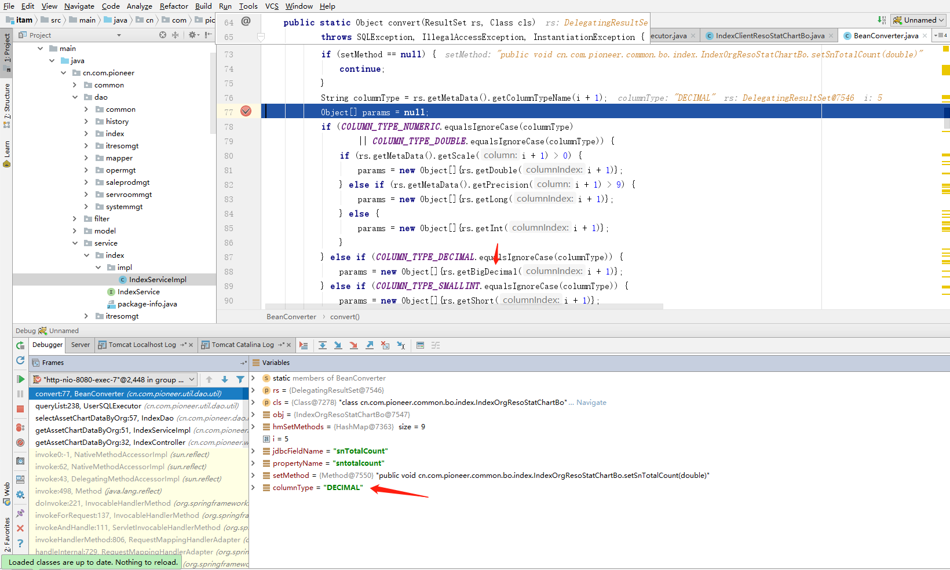Viewport: 950px width, 570px height.
Task: Collapse the service folder
Action: 75,243
